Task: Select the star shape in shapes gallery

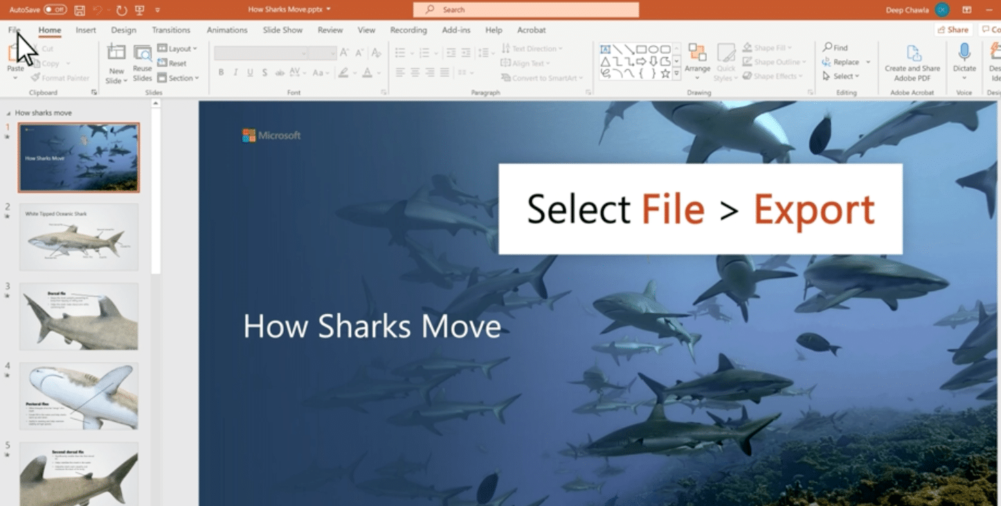Action: coord(665,73)
